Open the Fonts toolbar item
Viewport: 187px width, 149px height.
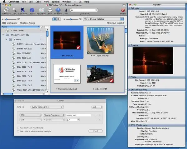point(66,10)
